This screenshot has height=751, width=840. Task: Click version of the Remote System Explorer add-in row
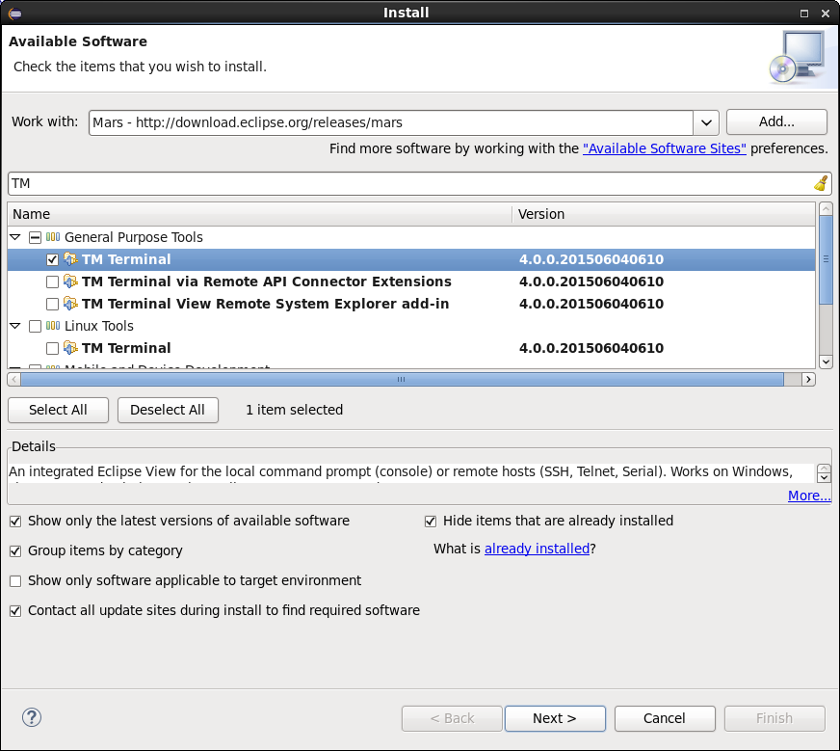pyautogui.click(x=591, y=304)
